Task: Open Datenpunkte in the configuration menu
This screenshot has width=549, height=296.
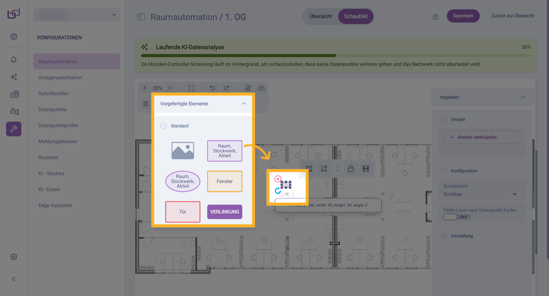Action: [53, 109]
